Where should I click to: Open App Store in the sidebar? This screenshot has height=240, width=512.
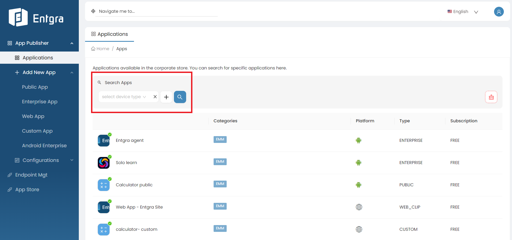point(27,190)
